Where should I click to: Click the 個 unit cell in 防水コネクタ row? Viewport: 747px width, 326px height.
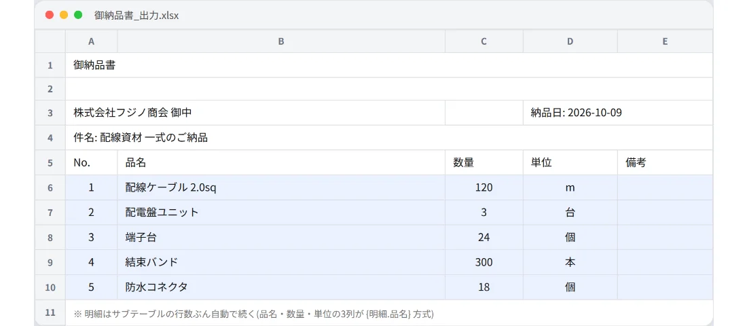570,287
